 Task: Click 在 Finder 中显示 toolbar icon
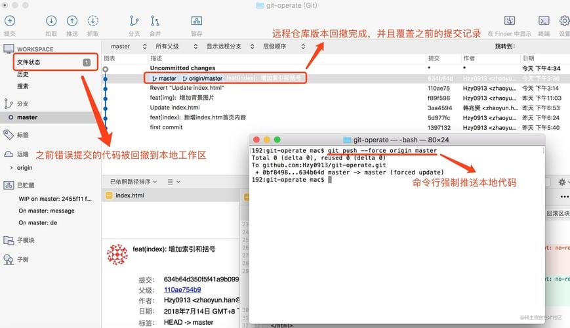(510, 21)
